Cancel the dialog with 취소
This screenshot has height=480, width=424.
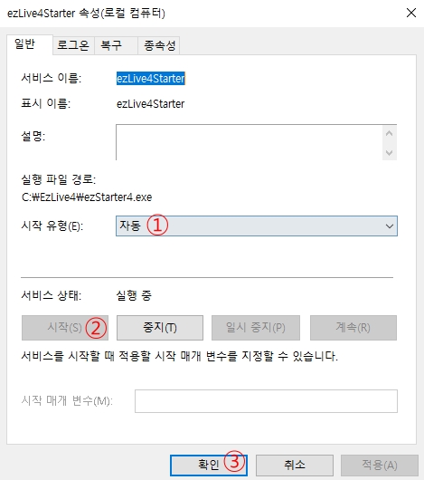295,465
